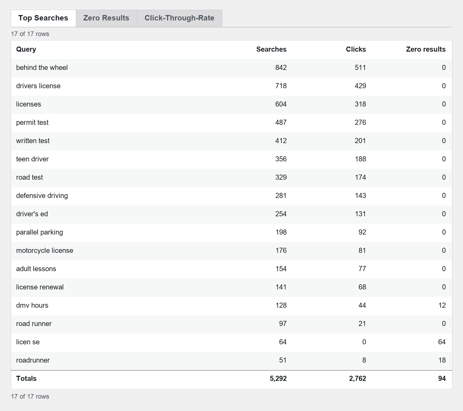Click the 318 clicks value

(360, 104)
